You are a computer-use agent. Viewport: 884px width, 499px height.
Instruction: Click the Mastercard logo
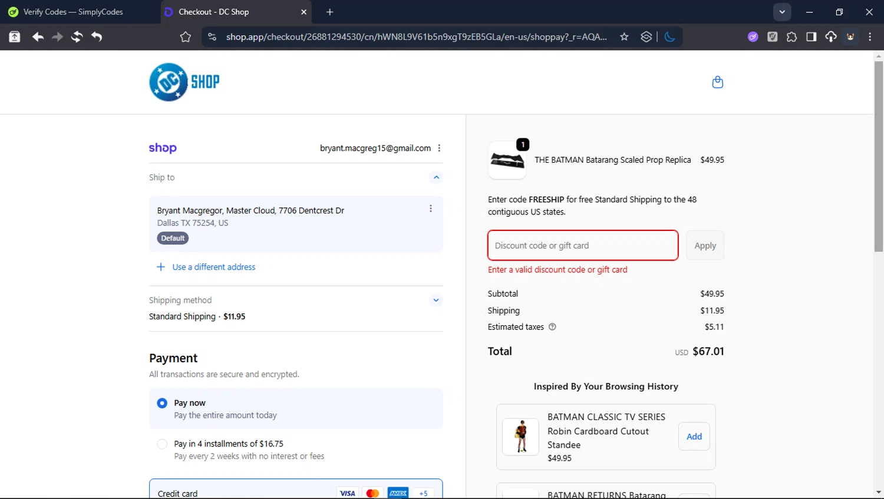[372, 493]
